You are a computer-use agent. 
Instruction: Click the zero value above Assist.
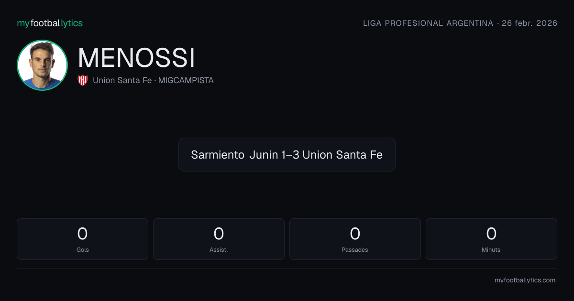click(x=219, y=234)
